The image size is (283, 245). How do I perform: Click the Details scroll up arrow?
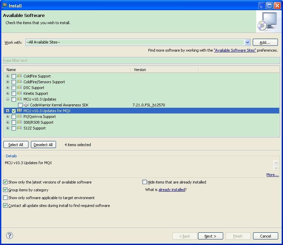[x=276, y=163]
